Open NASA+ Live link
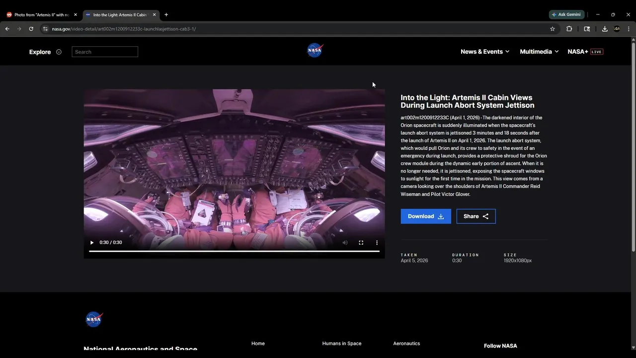This screenshot has width=636, height=358. [585, 52]
